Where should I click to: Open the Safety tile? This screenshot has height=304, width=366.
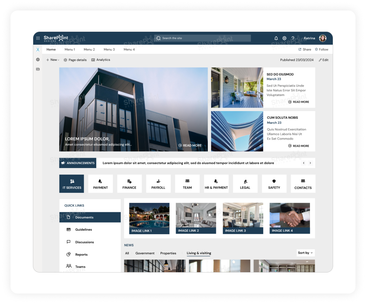click(274, 184)
